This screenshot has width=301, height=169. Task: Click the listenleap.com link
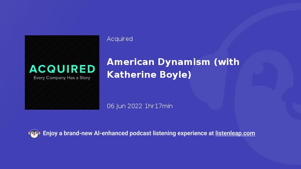point(235,133)
